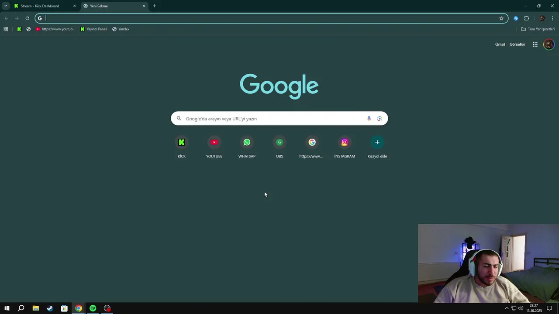This screenshot has height=314, width=559.
Task: Open Steam from the taskbar
Action: tap(50, 308)
